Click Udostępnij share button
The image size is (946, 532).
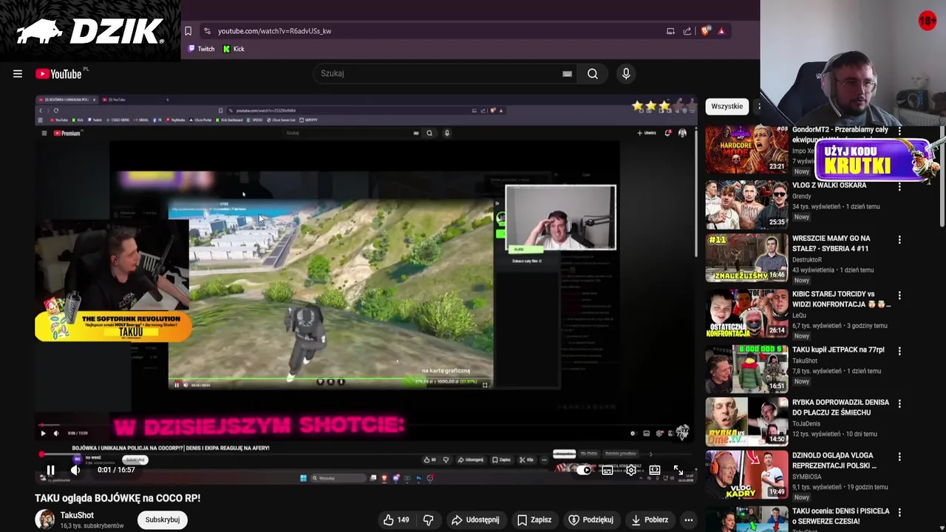475,519
